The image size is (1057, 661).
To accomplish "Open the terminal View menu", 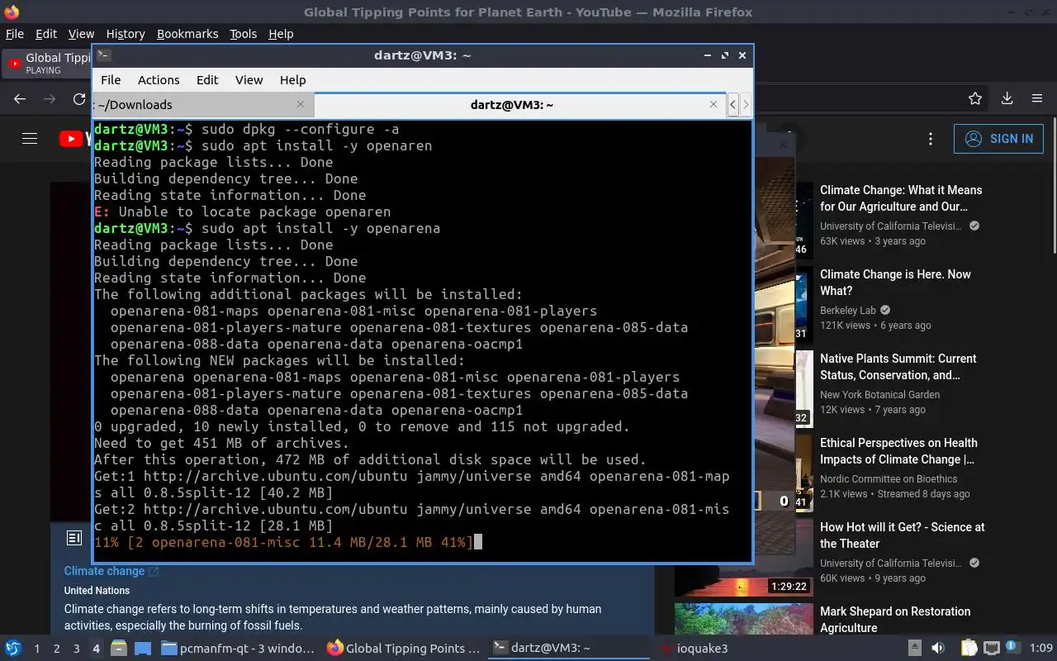I will pos(249,80).
